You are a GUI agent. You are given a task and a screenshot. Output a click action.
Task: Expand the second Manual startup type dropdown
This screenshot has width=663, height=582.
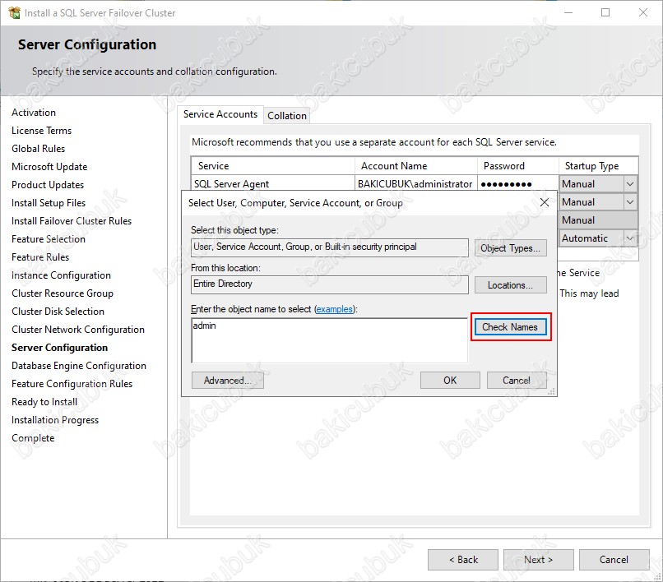629,202
